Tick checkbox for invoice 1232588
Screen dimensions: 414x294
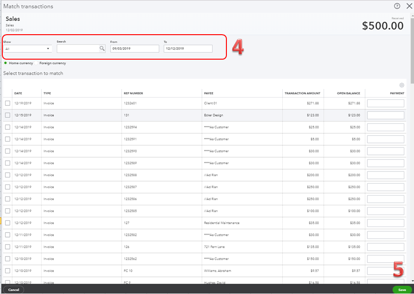coord(8,175)
